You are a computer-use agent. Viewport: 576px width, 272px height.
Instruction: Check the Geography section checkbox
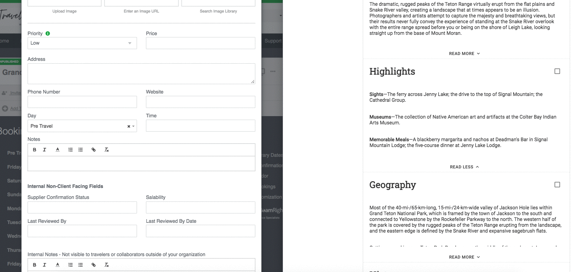pos(557,185)
